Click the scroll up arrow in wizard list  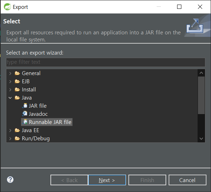(x=201, y=73)
